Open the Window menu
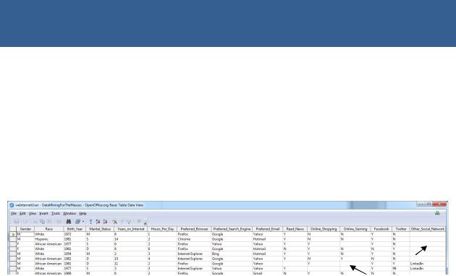Viewport: 456px width, 276px height. point(69,213)
